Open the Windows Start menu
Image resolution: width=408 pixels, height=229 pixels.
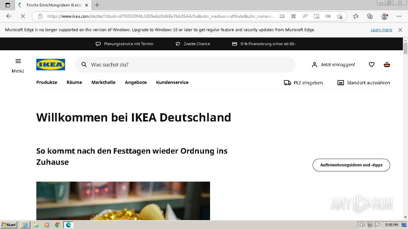pos(9,225)
